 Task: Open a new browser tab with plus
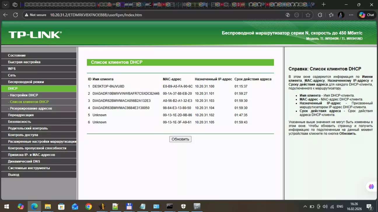(x=323, y=5)
